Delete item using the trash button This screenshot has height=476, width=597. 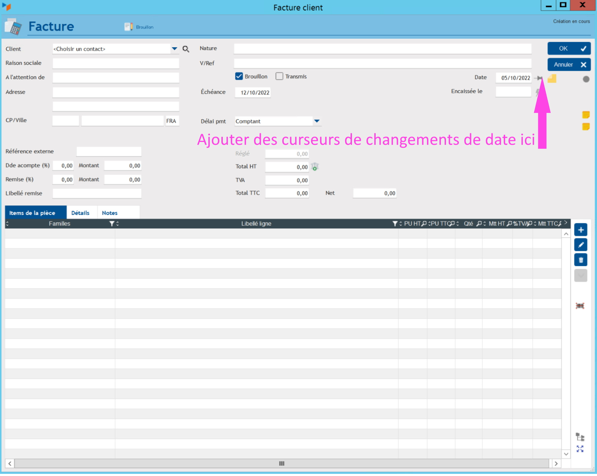(580, 260)
